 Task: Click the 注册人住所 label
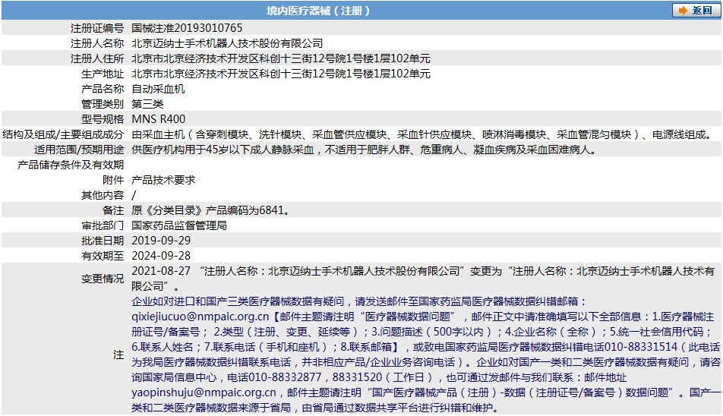pos(97,58)
